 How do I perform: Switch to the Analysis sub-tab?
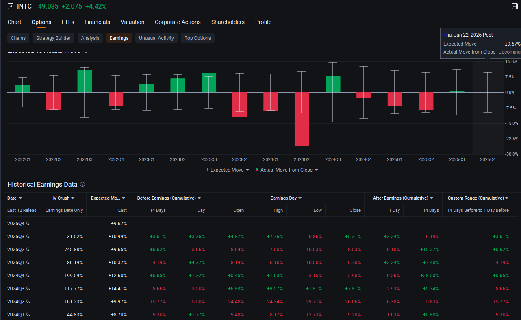90,38
